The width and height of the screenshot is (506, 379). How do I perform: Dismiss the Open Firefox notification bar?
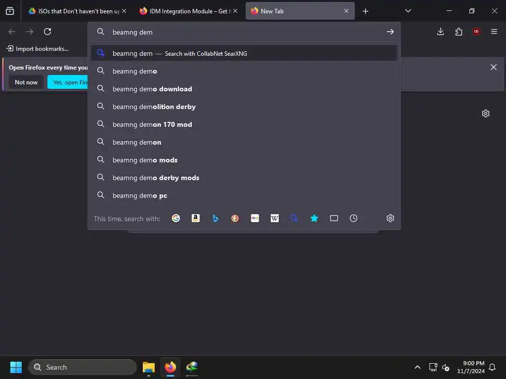tap(494, 67)
